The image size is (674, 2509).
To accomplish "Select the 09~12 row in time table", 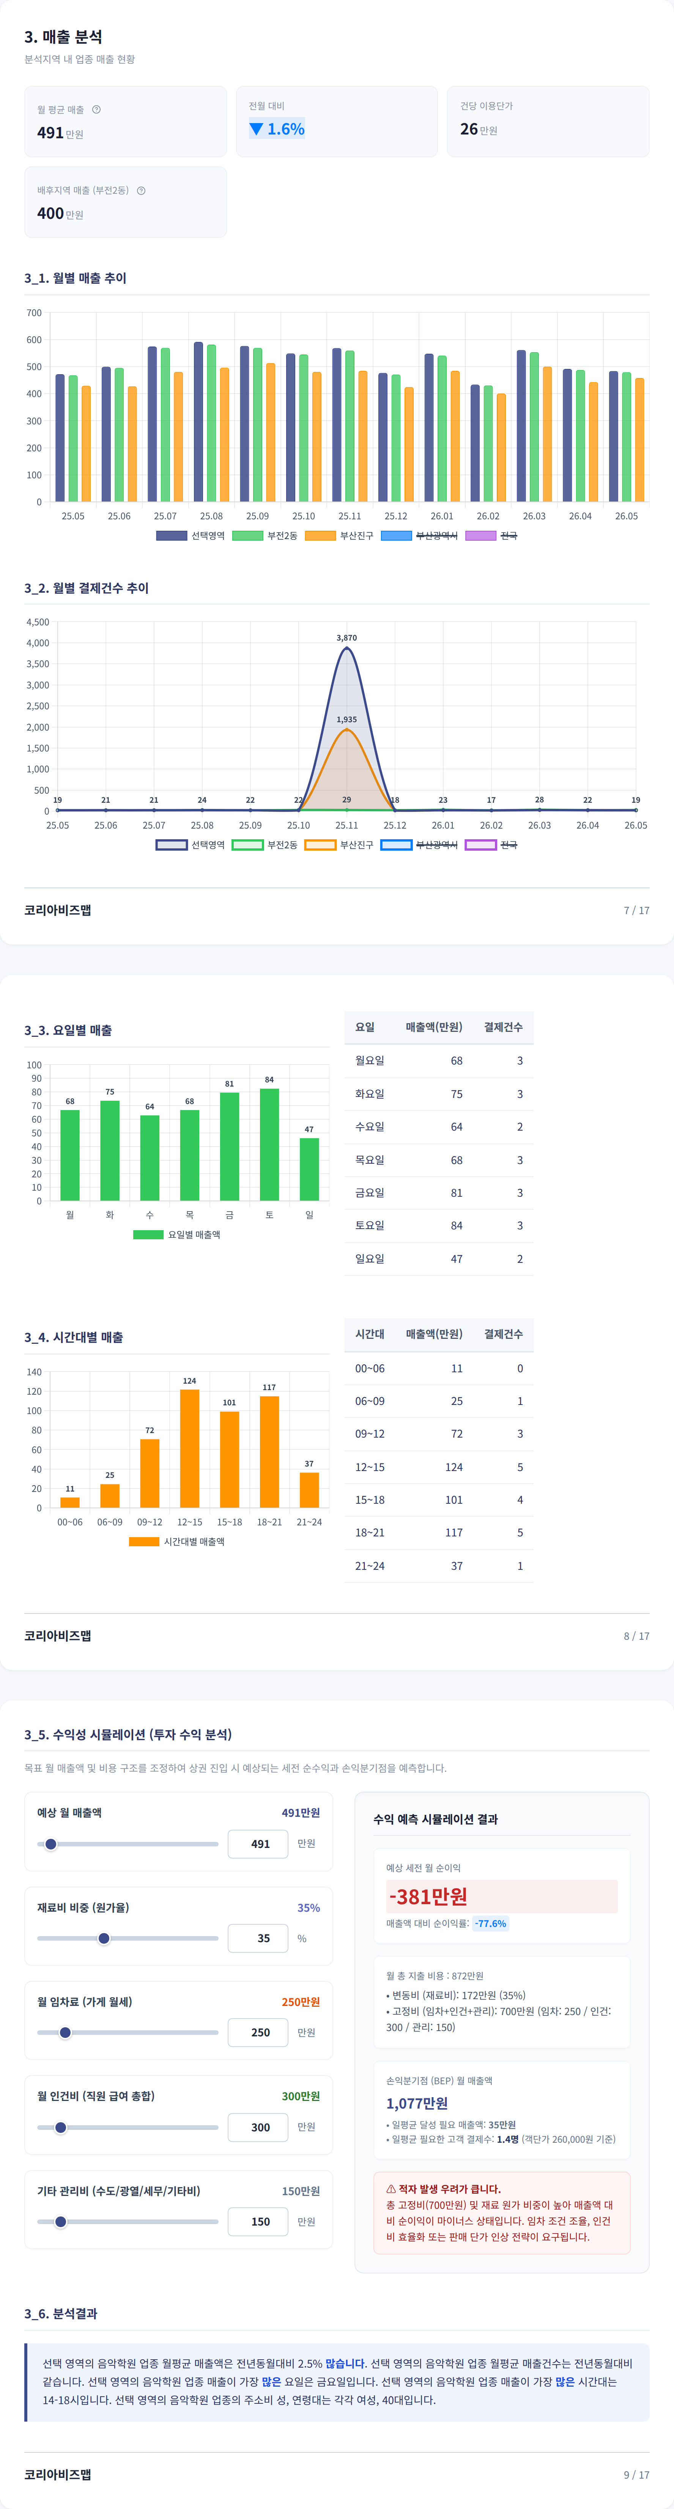I will 439,1434.
